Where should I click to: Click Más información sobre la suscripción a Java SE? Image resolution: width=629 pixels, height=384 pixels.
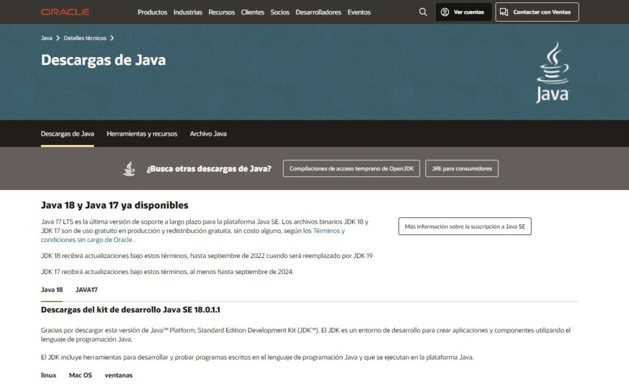point(465,226)
